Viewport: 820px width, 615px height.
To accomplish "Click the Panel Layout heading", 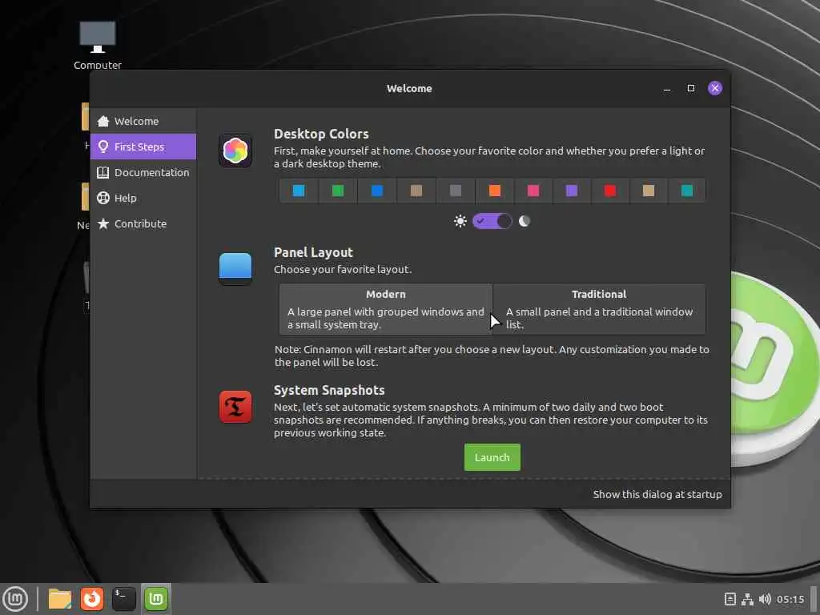I will [313, 252].
